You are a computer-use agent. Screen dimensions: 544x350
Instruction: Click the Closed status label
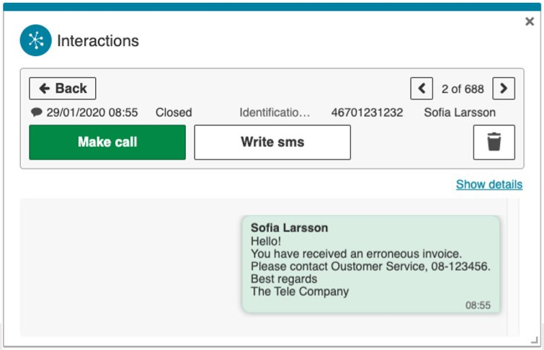click(174, 112)
